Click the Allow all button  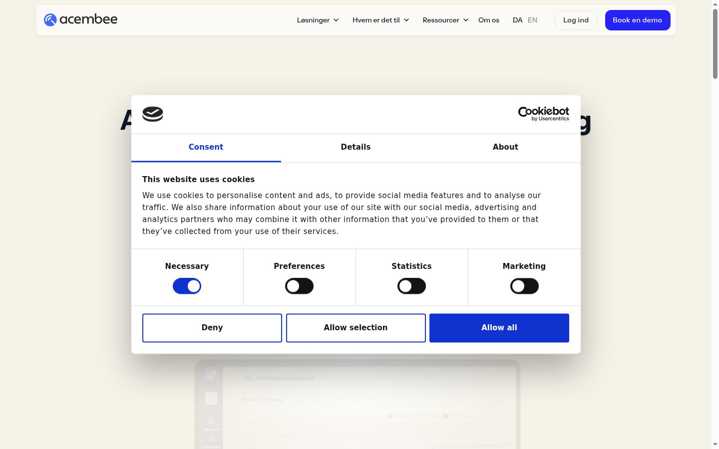click(x=499, y=328)
